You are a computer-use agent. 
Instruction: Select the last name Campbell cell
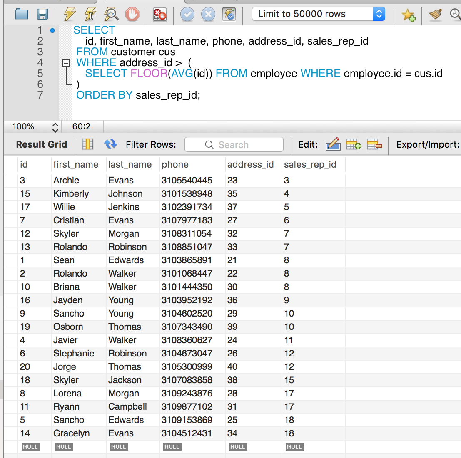[132, 406]
